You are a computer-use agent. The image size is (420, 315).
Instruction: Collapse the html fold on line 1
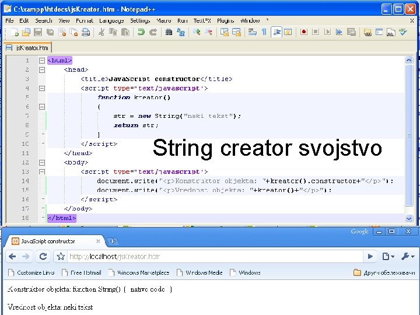coord(42,61)
